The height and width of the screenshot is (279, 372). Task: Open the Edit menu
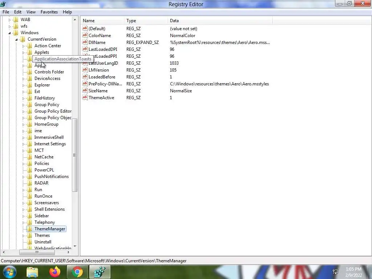[17, 12]
